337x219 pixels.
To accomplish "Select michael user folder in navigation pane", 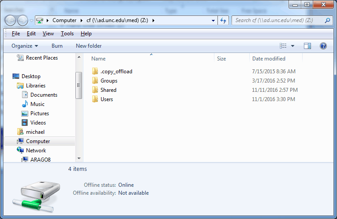I will (x=35, y=132).
